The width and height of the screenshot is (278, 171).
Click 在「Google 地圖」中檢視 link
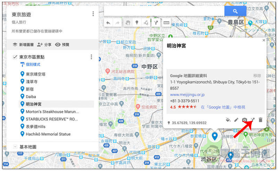[x=223, y=107]
